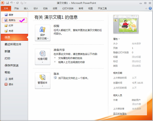Click 找不到此文件的上一个版本 text
Screen dimensions: 153x121
point(73,78)
